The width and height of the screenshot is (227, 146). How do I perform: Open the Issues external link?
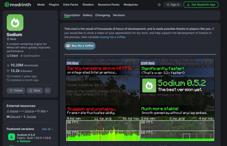click(13, 111)
